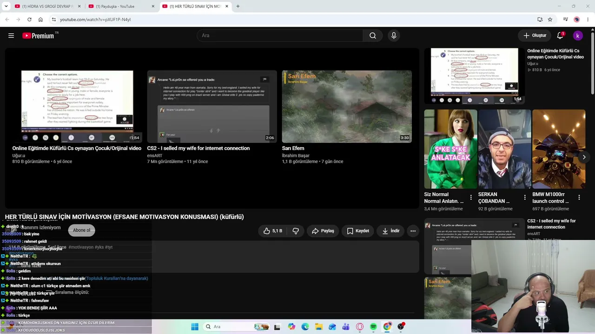Download video with İndir button
Viewport: 595px width, 334px height.
390,231
